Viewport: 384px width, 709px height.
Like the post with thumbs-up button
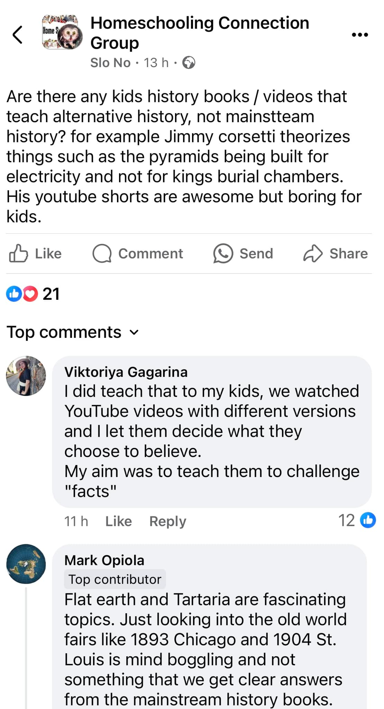(x=19, y=253)
